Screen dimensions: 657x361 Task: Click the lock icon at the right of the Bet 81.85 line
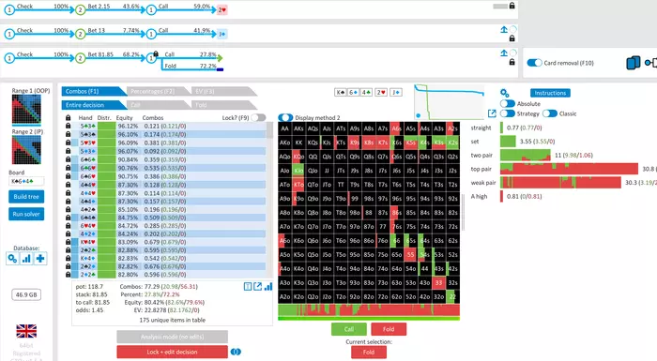coord(512,62)
